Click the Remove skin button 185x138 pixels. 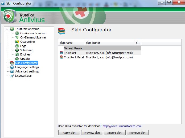(138, 133)
